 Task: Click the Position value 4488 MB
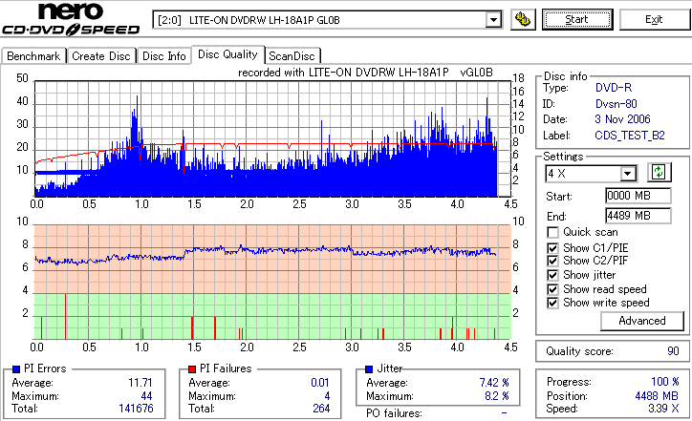(658, 396)
